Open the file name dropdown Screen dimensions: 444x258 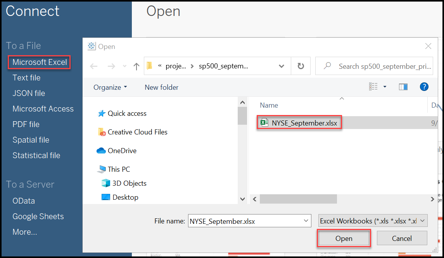[305, 221]
